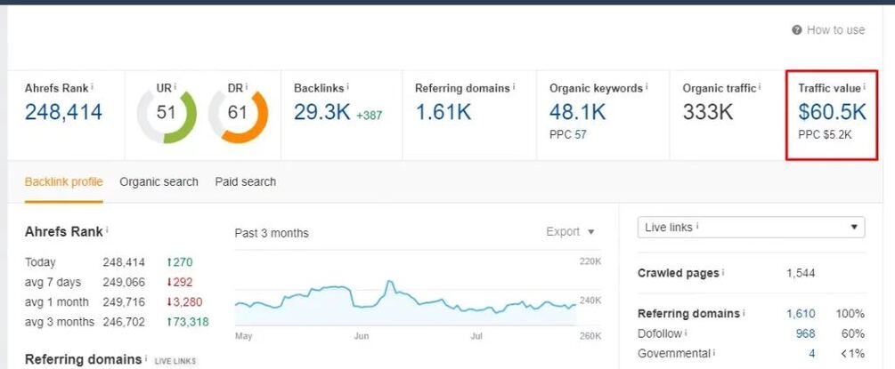Click the Backlinks info icon
The height and width of the screenshot is (369, 895).
click(347, 87)
